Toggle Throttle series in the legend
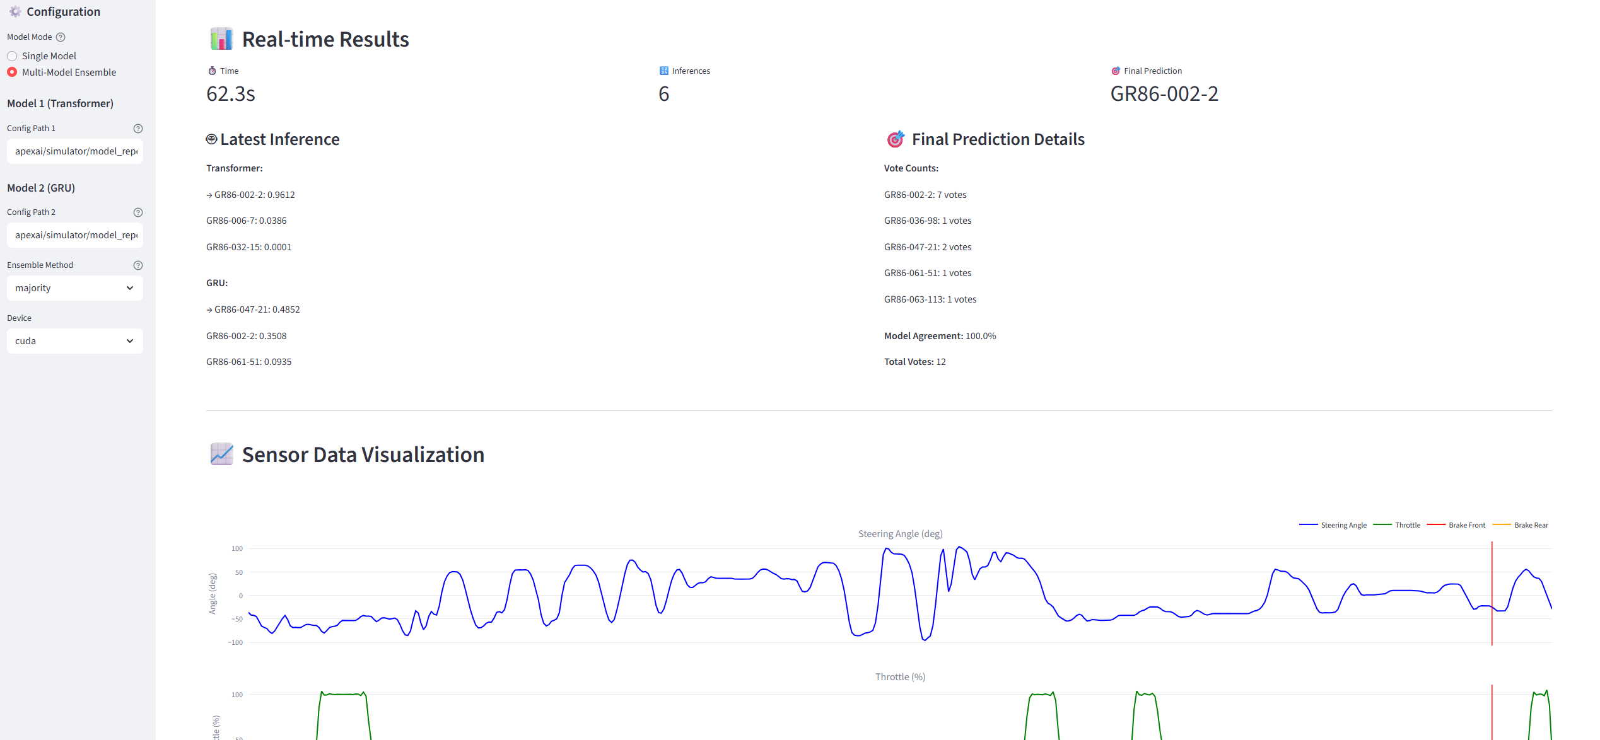1600x740 pixels. point(1407,525)
